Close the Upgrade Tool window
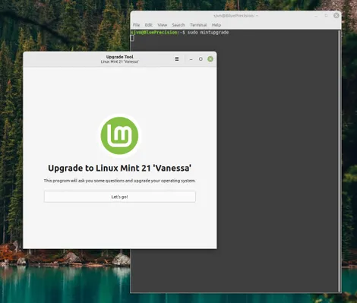The height and width of the screenshot is (303, 357). point(210,59)
